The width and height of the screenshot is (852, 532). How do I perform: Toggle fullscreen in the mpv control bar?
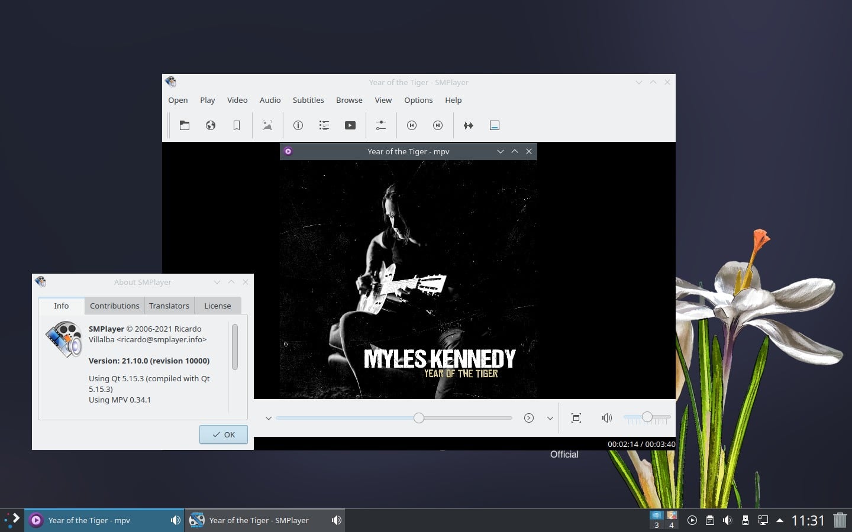(576, 418)
